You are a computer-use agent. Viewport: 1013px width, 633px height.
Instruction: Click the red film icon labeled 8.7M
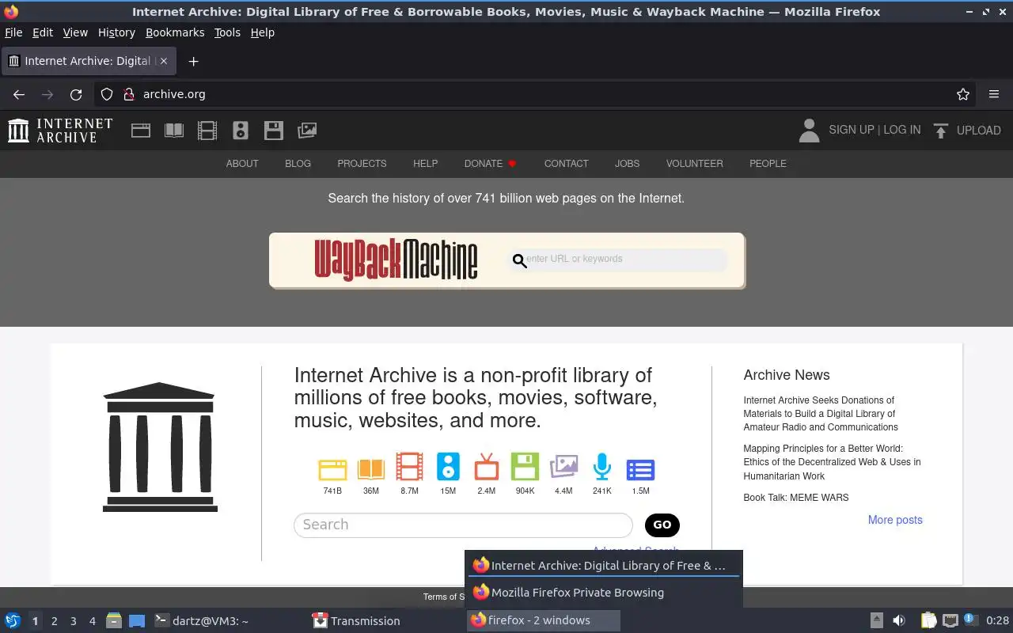[409, 467]
